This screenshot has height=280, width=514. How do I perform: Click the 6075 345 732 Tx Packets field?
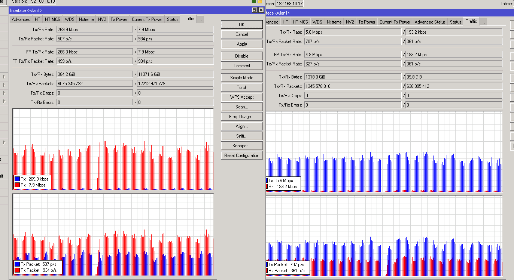coord(94,83)
